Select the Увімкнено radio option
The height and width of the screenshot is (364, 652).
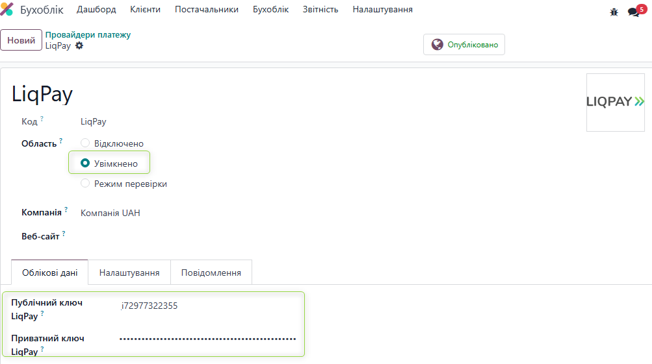point(85,164)
